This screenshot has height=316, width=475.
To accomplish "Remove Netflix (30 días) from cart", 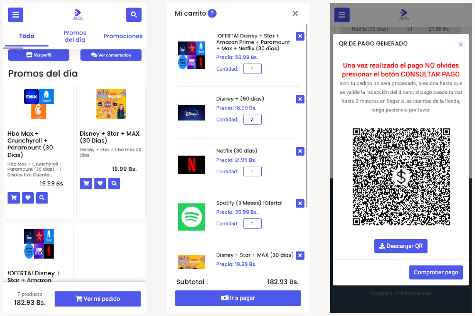I will 300,151.
